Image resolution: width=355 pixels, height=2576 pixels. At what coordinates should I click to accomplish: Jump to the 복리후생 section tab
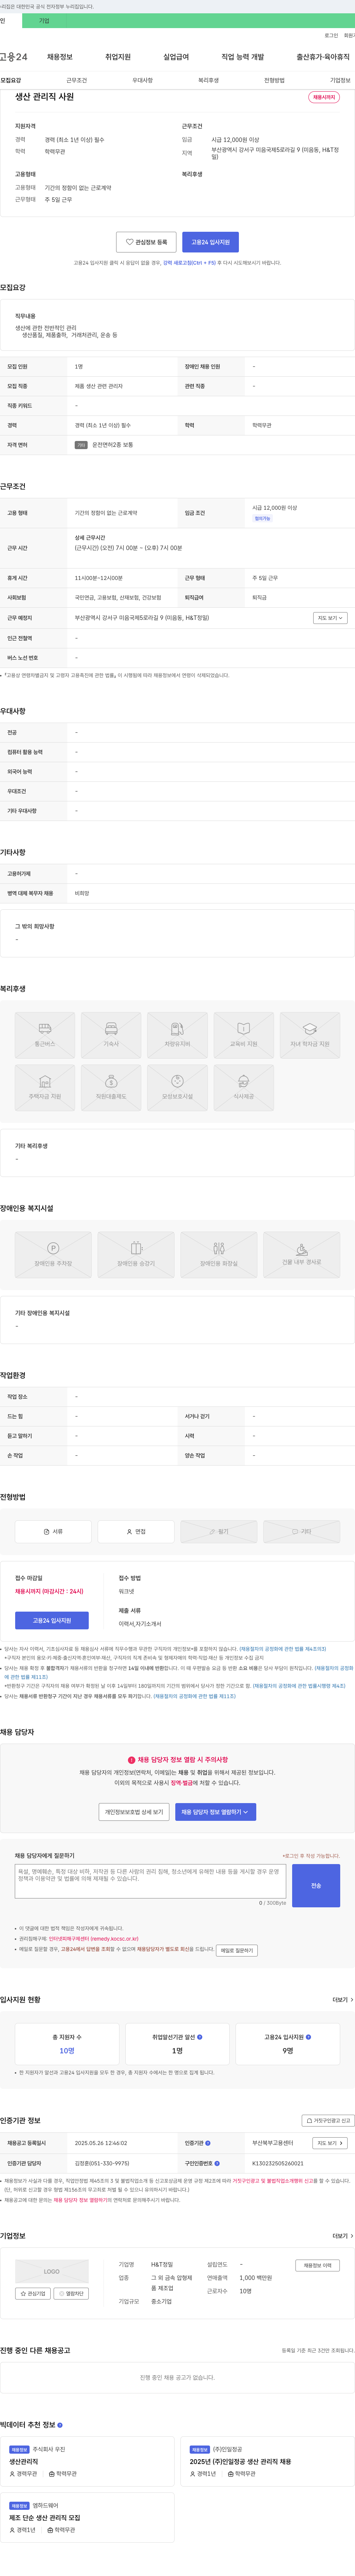(x=208, y=80)
